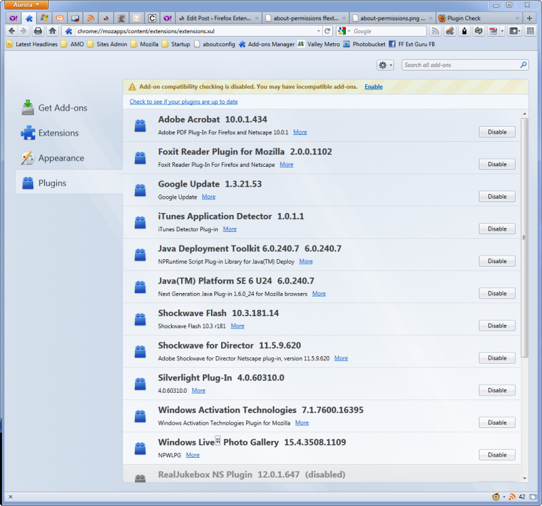The image size is (542, 506).
Task: Open the URL bar history dropdown arrow
Action: tap(318, 31)
